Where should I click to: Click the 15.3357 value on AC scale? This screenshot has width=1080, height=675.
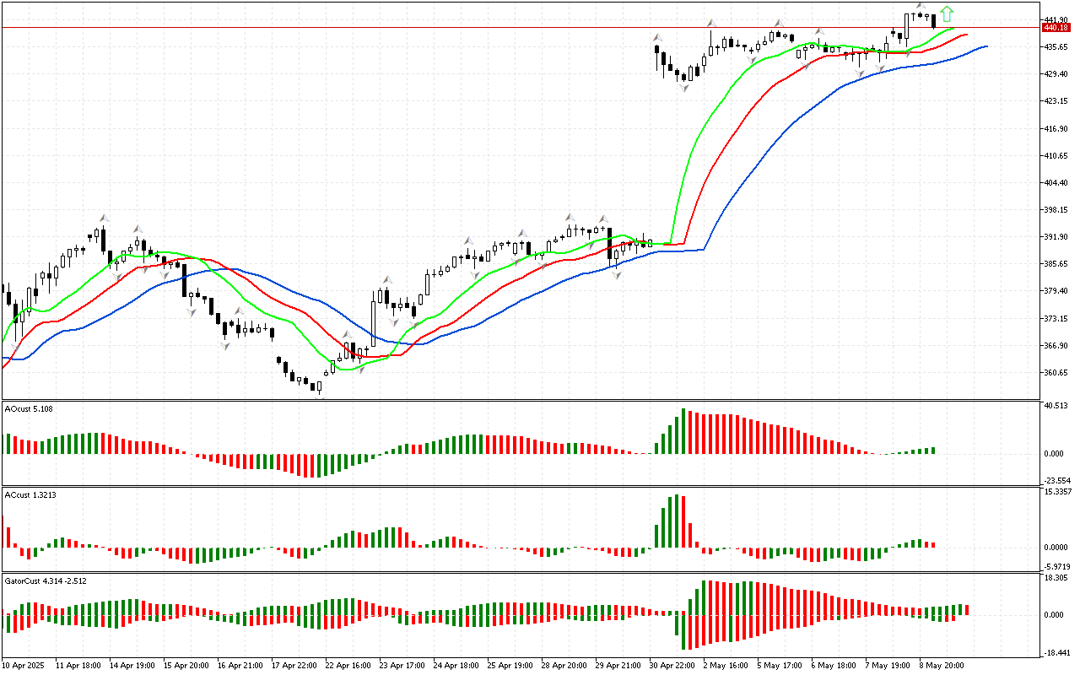tap(1058, 491)
